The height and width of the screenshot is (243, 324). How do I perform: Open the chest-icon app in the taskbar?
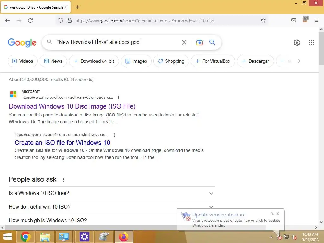click(104, 237)
